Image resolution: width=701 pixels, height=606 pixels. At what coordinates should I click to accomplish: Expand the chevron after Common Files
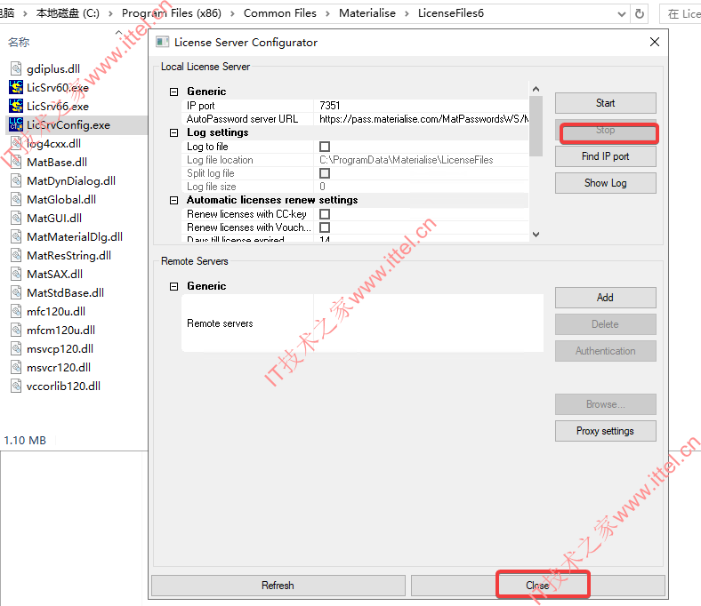click(327, 14)
